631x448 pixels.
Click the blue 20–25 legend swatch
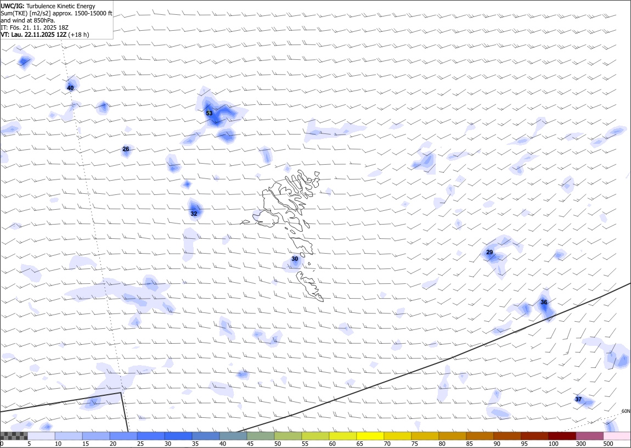click(x=123, y=436)
